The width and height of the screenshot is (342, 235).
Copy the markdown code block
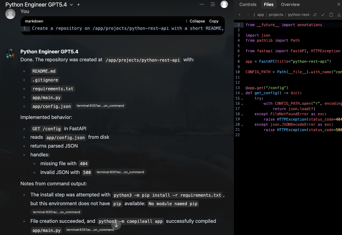point(214,21)
